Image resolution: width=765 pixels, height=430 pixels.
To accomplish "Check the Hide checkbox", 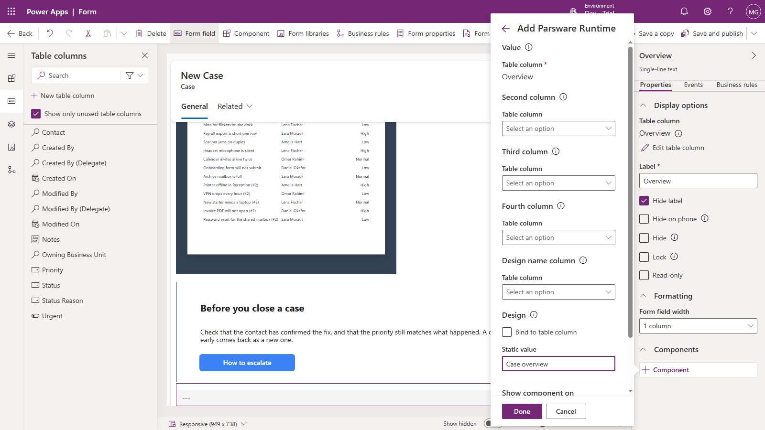I will click(644, 238).
